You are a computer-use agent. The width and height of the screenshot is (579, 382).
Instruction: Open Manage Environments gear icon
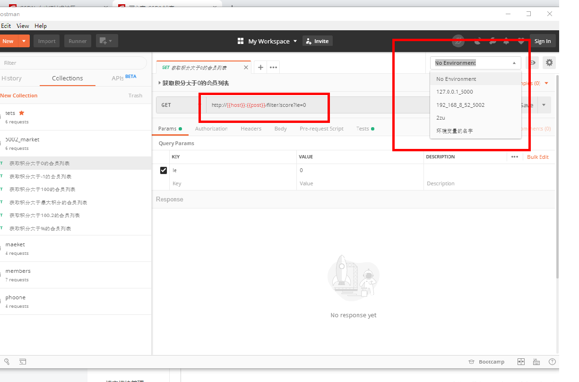tap(549, 62)
